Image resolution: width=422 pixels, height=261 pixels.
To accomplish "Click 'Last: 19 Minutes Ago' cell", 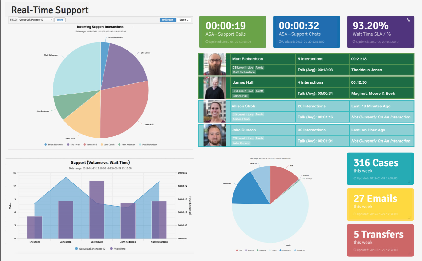I will (381, 106).
